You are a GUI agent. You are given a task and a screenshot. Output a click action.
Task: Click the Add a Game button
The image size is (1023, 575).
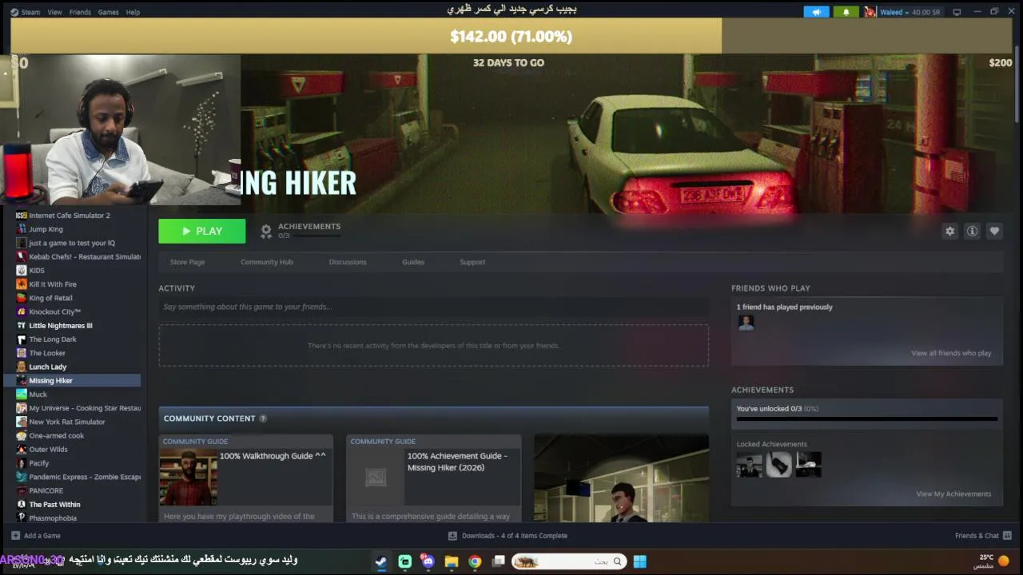click(36, 536)
